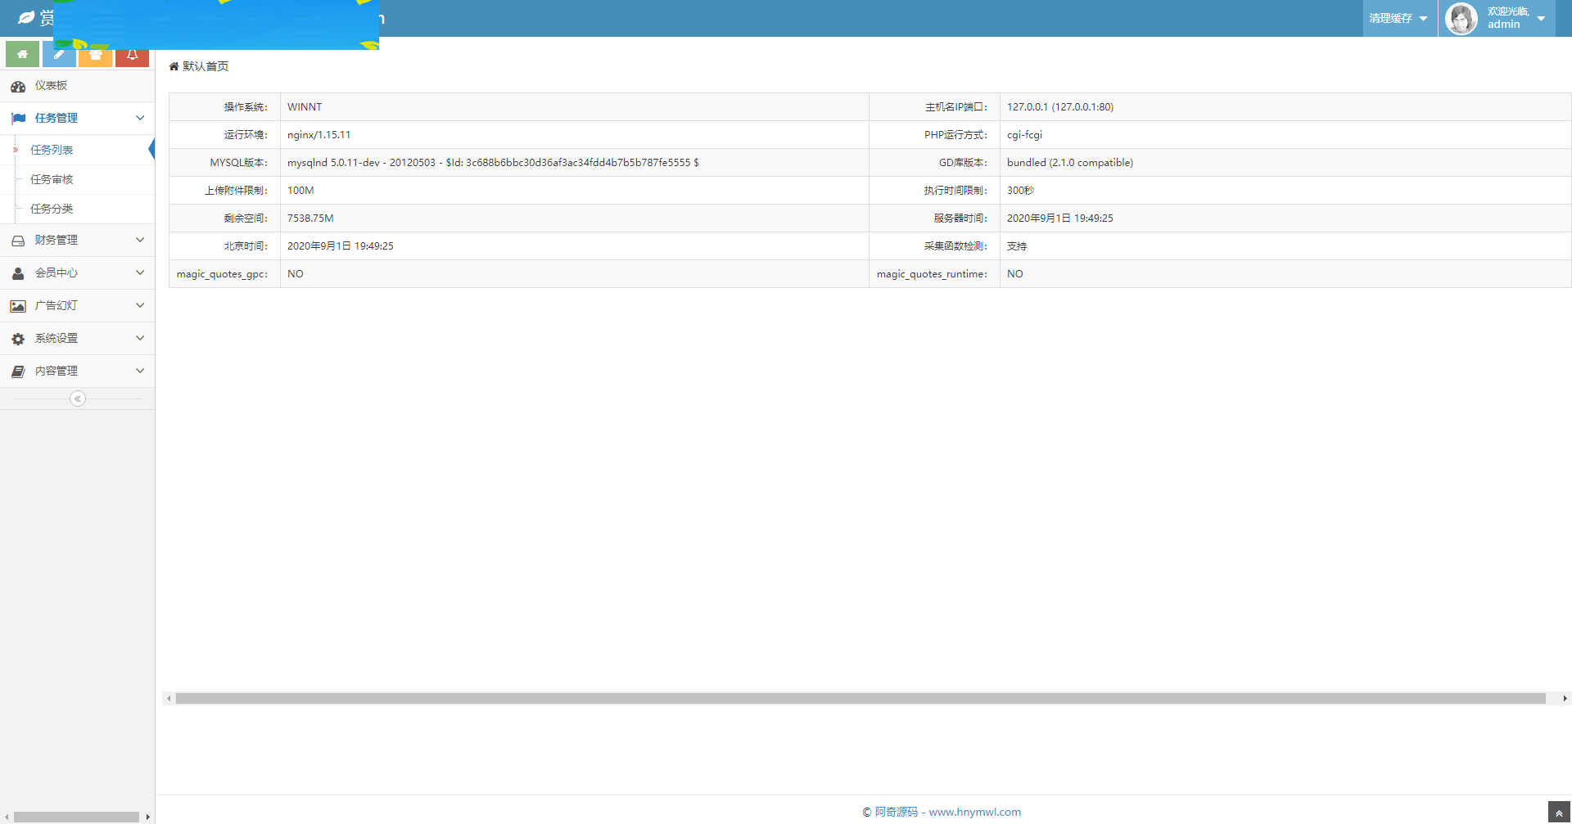Screen dimensions: 1572x824
Task: Click the green home shortcut button
Action: (22, 56)
